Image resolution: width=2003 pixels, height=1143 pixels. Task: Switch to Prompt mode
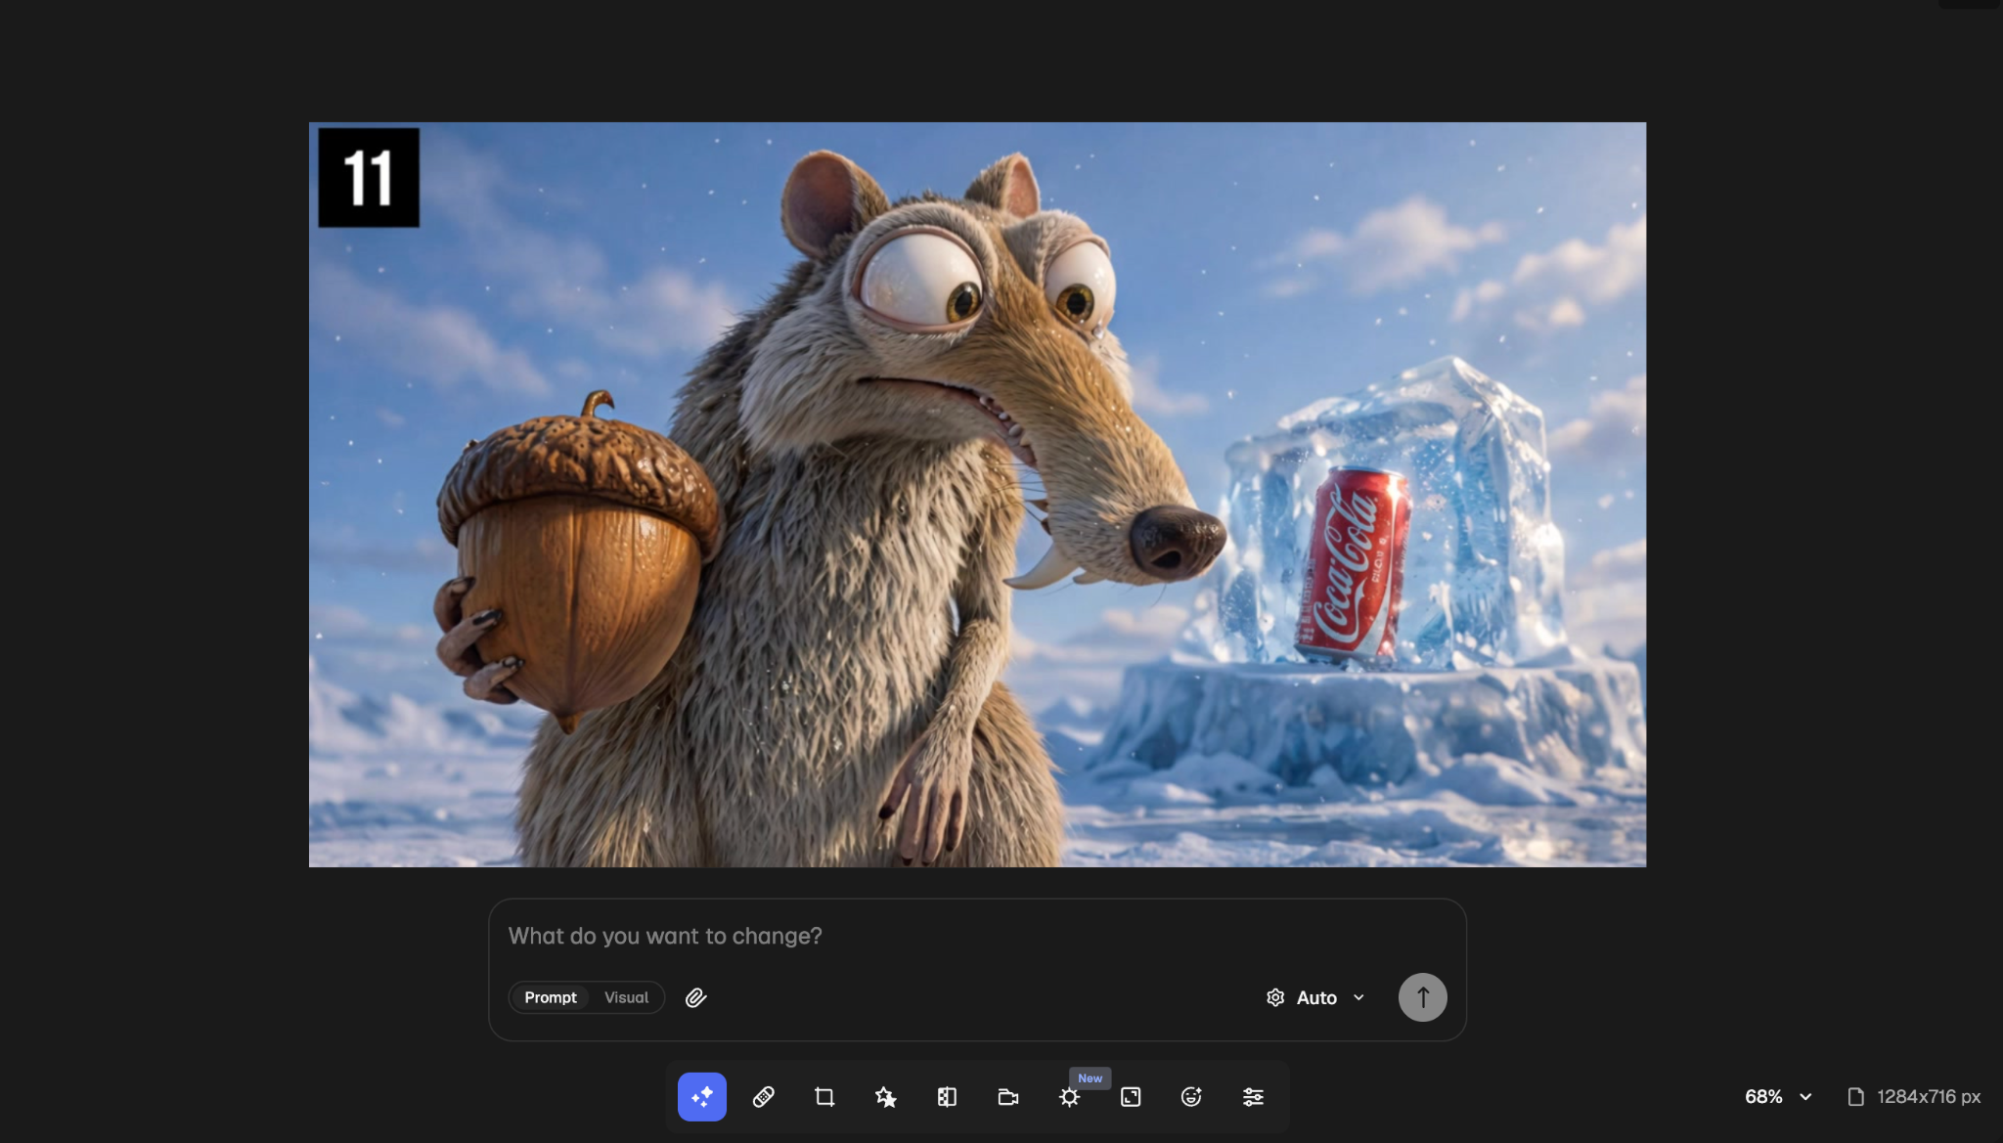[551, 997]
